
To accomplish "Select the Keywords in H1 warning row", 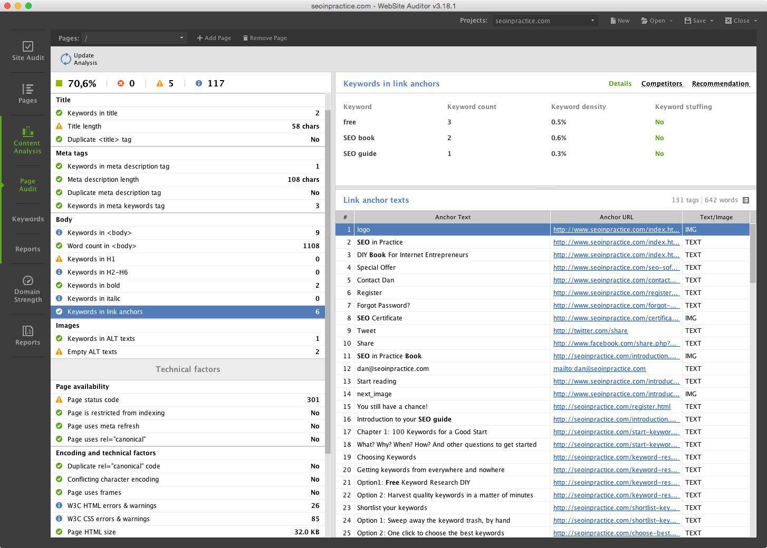I will (x=187, y=259).
